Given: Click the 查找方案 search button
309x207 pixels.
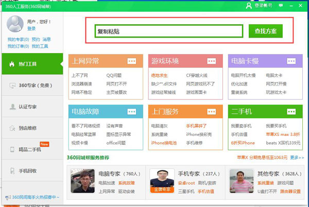Looking at the screenshot, I should pos(265,31).
